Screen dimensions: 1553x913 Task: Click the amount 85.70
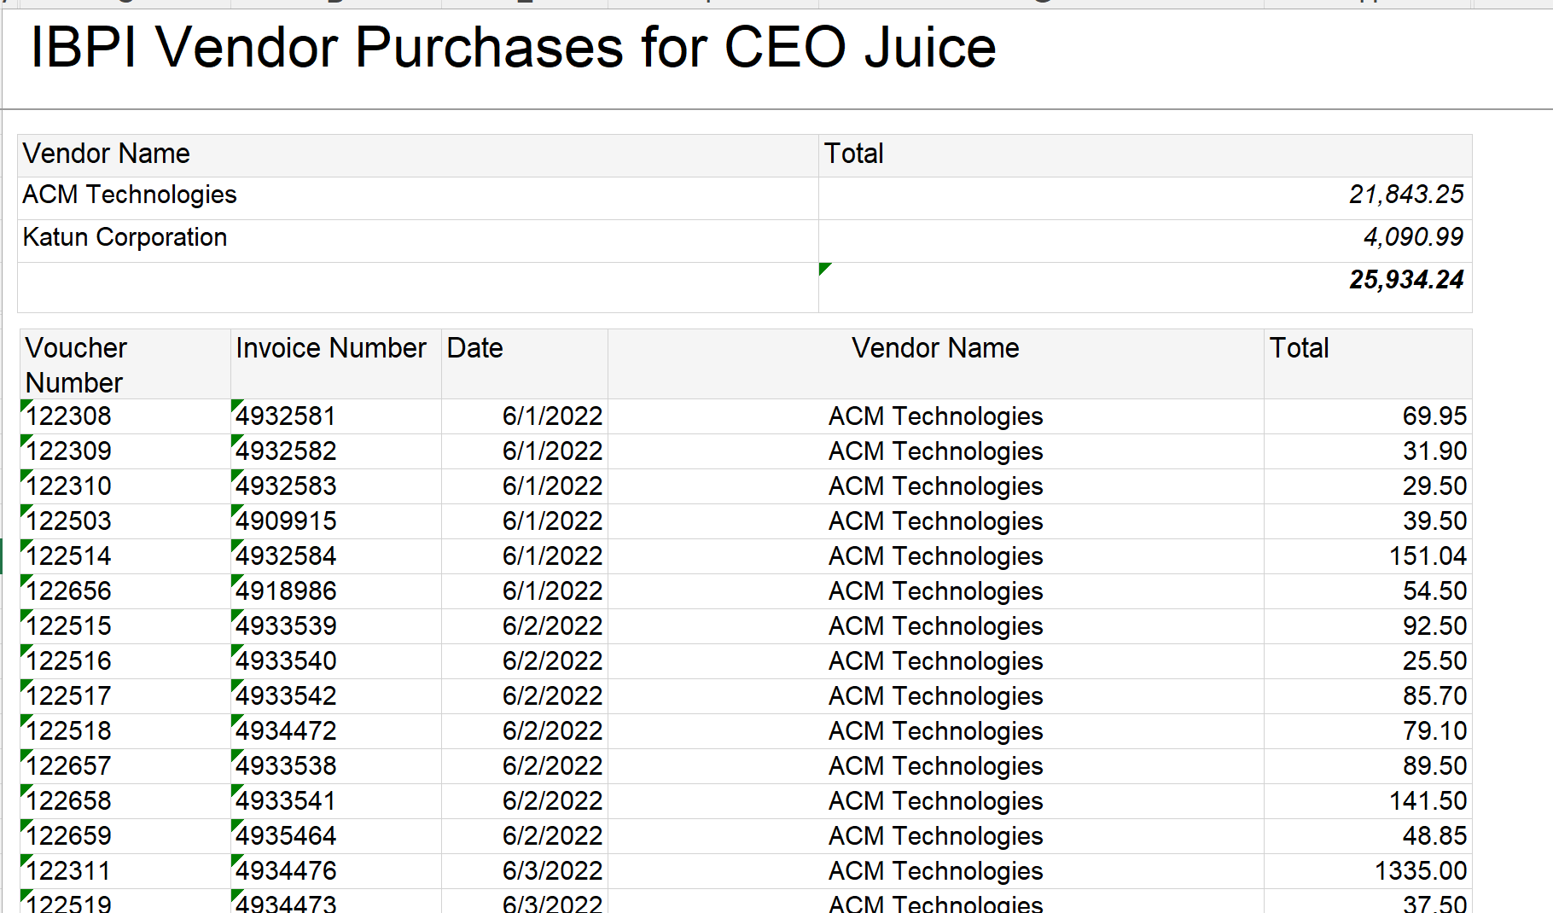pos(1434,696)
